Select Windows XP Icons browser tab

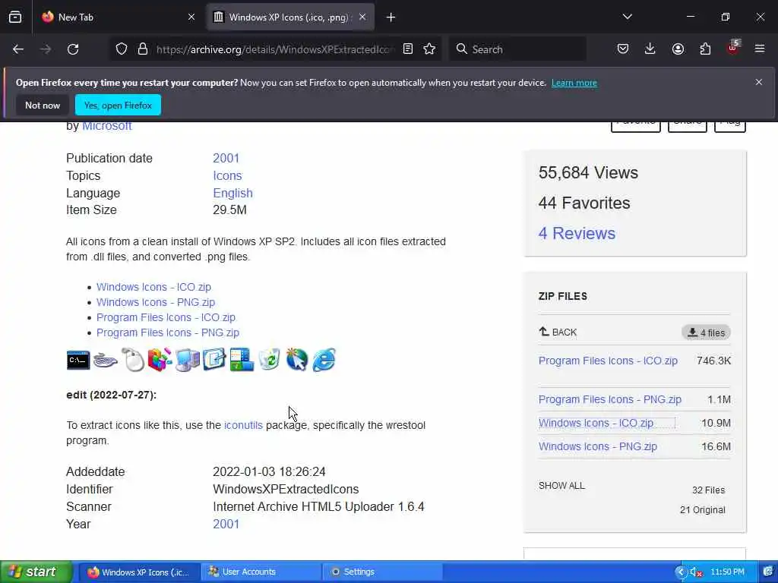click(x=290, y=17)
